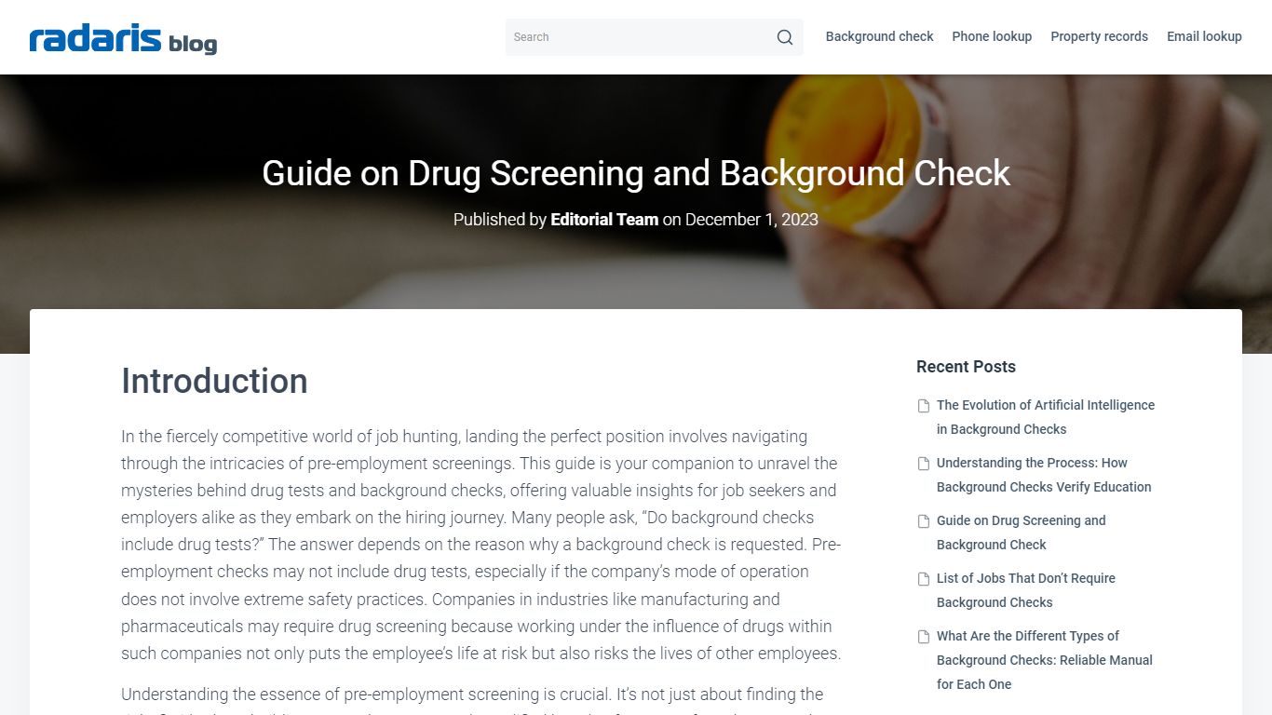
Task: Click the 'December 1, 2023' publish date
Action: (x=751, y=220)
